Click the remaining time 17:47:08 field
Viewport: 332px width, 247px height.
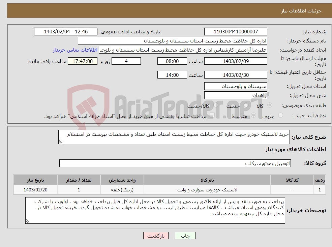point(83,61)
